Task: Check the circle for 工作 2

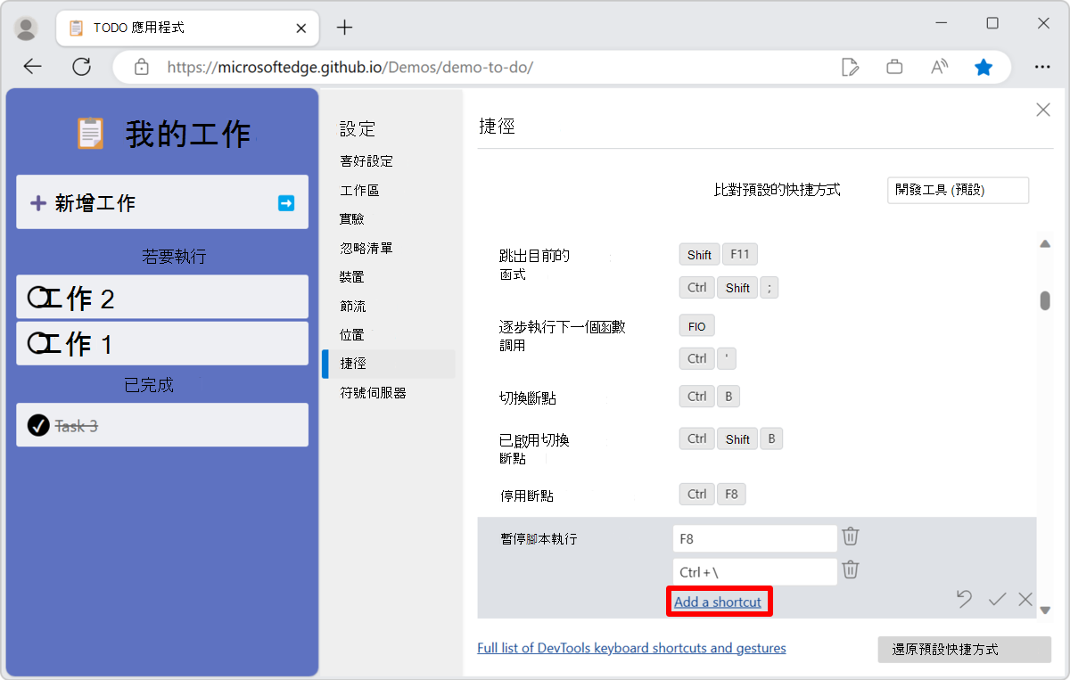Action: pyautogui.click(x=37, y=298)
